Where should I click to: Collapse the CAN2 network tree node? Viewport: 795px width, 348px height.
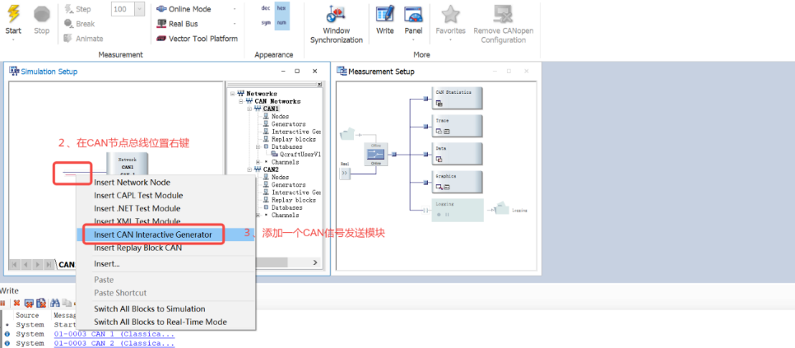(x=249, y=169)
